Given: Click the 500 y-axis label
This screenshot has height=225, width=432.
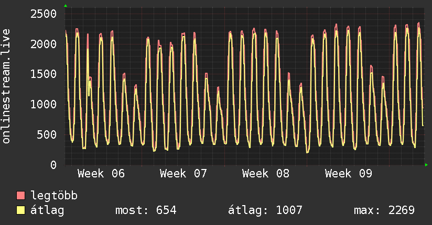Looking at the screenshot, I should click(47, 134).
